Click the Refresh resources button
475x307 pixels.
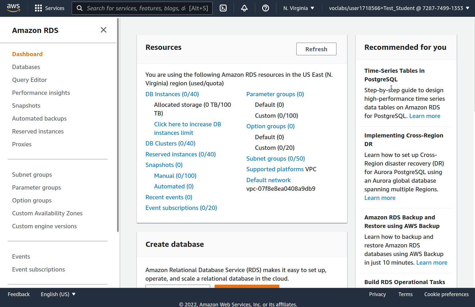coord(316,49)
